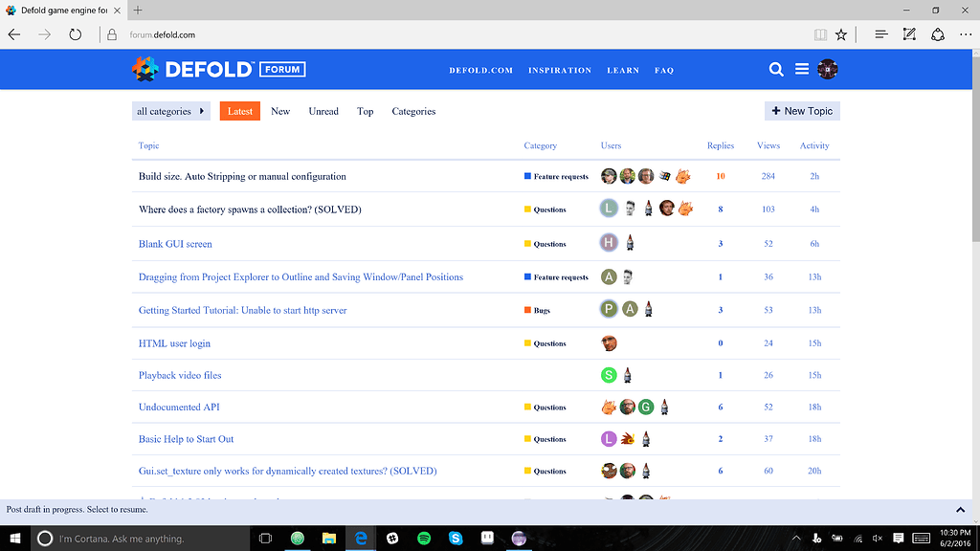
Task: Open the forum search magnifier
Action: coord(775,69)
